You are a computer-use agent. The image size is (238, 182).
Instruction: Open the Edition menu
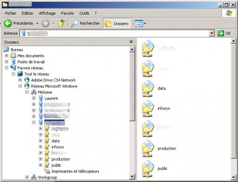28,13
